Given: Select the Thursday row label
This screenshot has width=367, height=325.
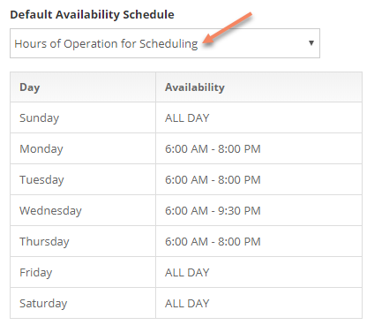Looking at the screenshot, I should point(44,242).
